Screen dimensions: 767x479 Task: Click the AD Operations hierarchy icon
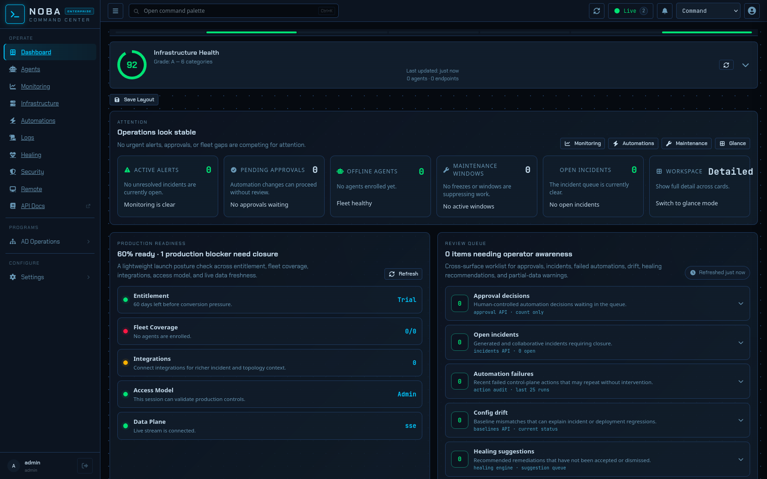13,242
